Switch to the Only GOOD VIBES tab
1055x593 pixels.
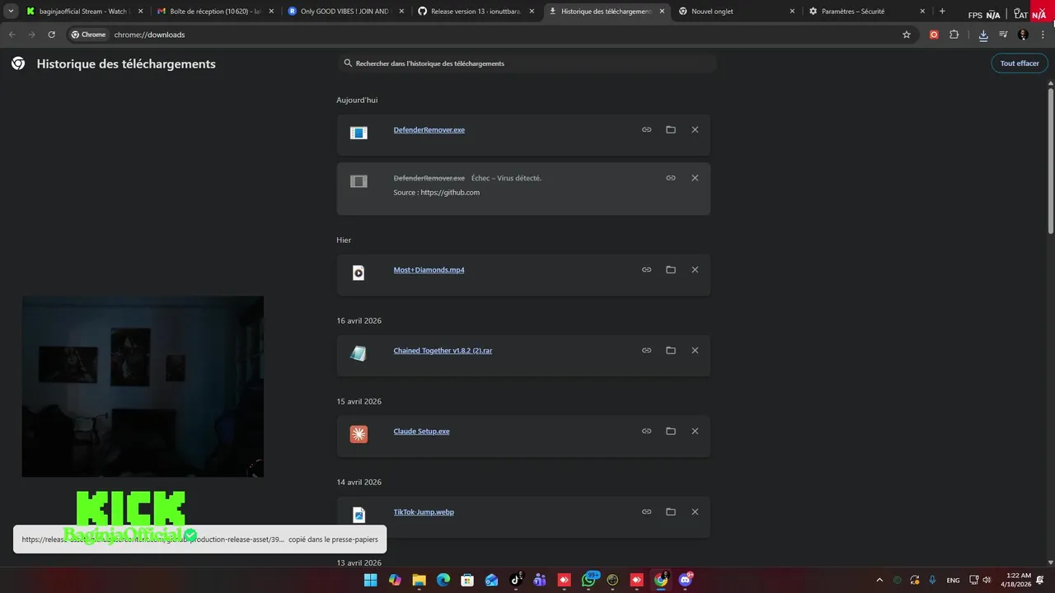[x=345, y=12]
